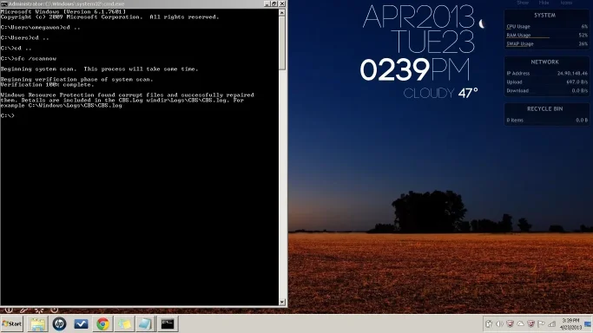This screenshot has width=593, height=333.
Task: Click the Upload speed row
Action: click(x=547, y=82)
